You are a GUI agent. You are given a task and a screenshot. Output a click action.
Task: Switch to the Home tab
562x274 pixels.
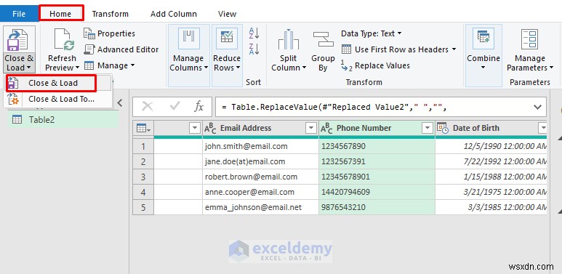click(60, 14)
